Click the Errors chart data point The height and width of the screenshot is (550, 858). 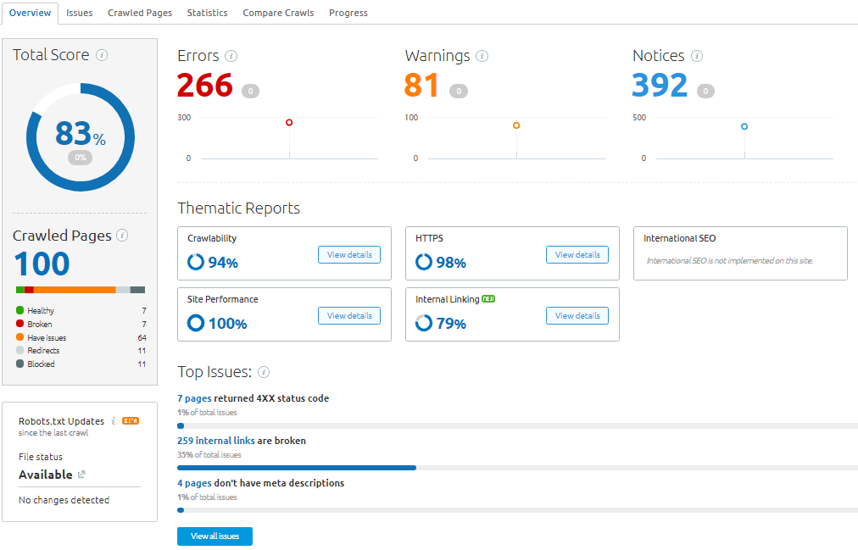point(289,123)
